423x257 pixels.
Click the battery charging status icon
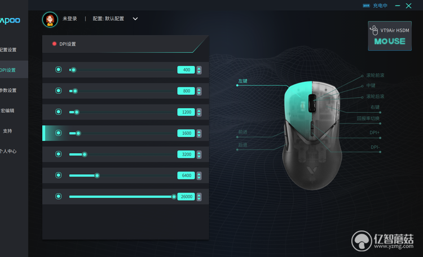coord(366,6)
